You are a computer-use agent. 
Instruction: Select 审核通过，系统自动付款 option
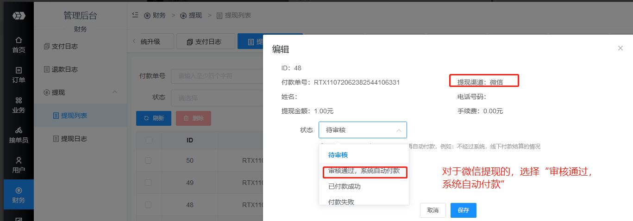(x=364, y=171)
